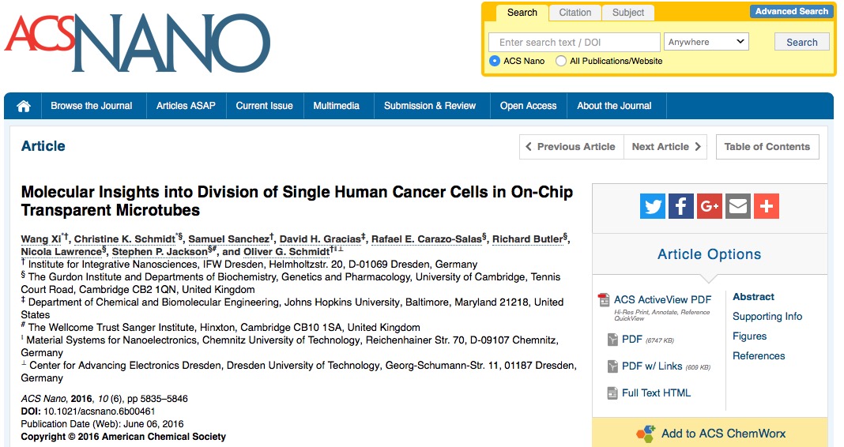
Task: Open more sharing options plus icon
Action: pos(767,206)
